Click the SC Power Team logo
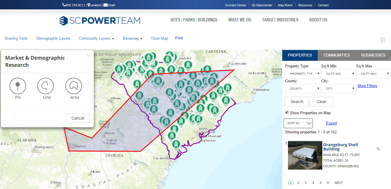Viewport: 391px width, 189px height. 100,21
